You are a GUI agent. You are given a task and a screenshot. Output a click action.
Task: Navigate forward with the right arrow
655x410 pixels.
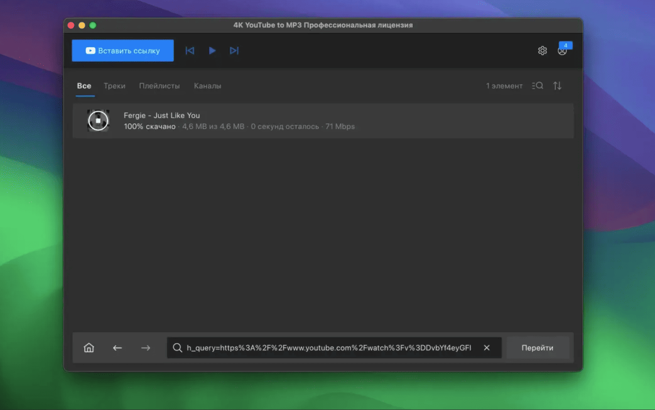pyautogui.click(x=146, y=348)
